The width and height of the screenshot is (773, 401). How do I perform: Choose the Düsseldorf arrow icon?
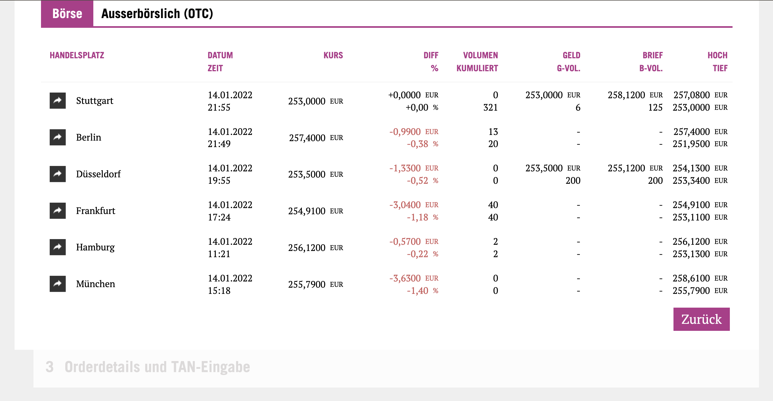pyautogui.click(x=58, y=174)
